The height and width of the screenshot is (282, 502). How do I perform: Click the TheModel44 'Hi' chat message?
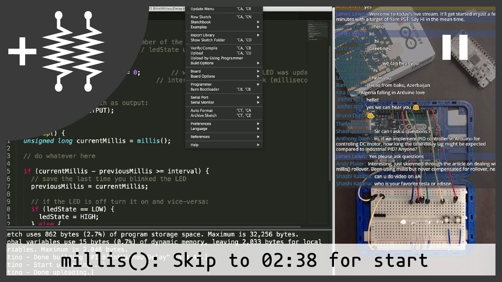[x=373, y=124]
